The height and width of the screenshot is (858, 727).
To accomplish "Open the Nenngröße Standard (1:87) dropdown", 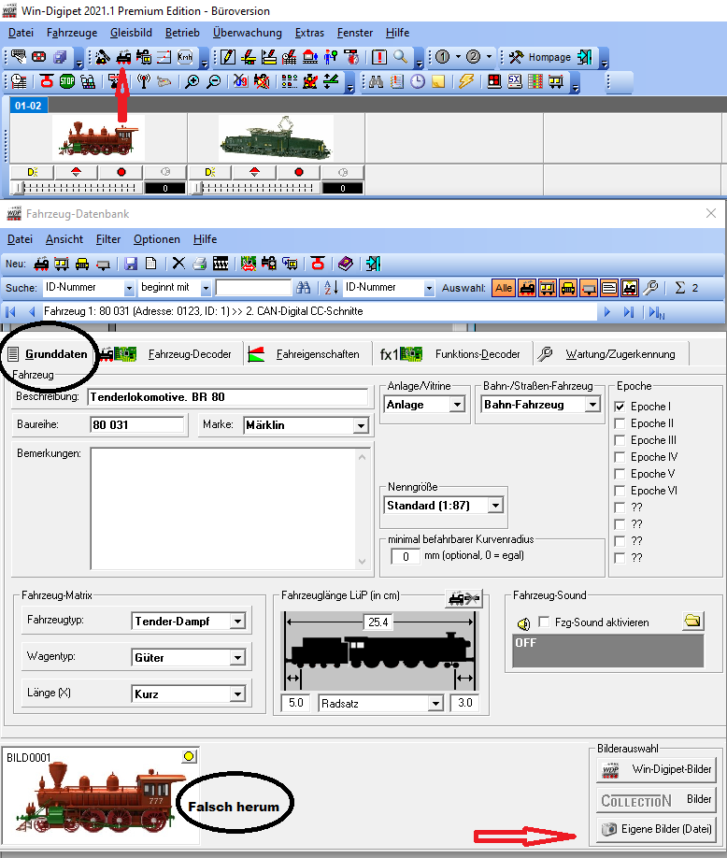I will coord(495,506).
